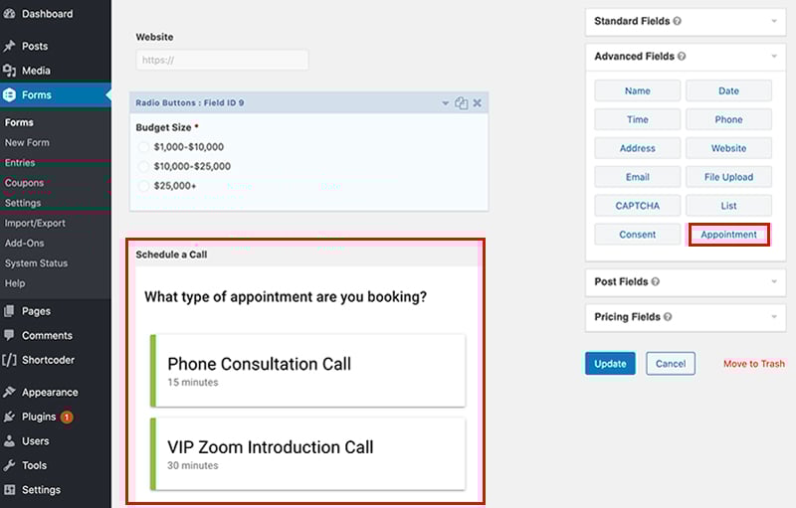Viewport: 796px width, 508px height.
Task: Click the Comments bubble icon
Action: (9, 335)
